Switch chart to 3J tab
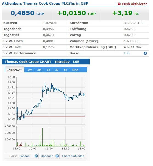 click(x=57, y=70)
